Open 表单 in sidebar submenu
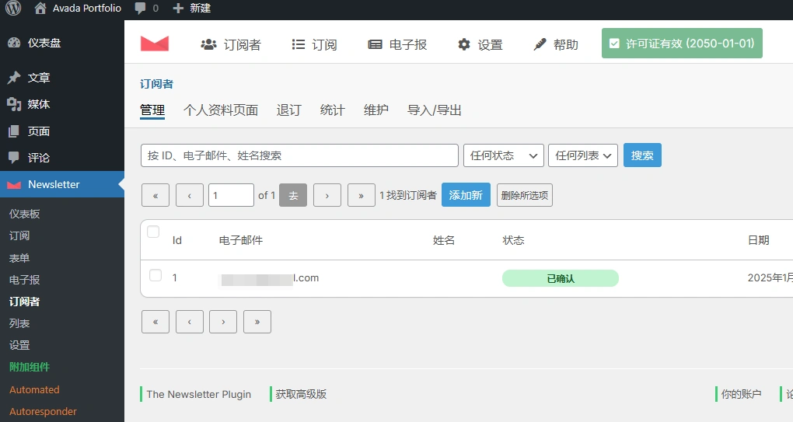793x422 pixels. [19, 258]
